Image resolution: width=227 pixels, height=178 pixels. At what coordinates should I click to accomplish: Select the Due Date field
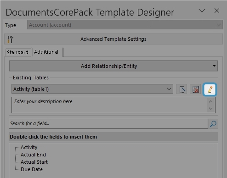tap(32, 169)
